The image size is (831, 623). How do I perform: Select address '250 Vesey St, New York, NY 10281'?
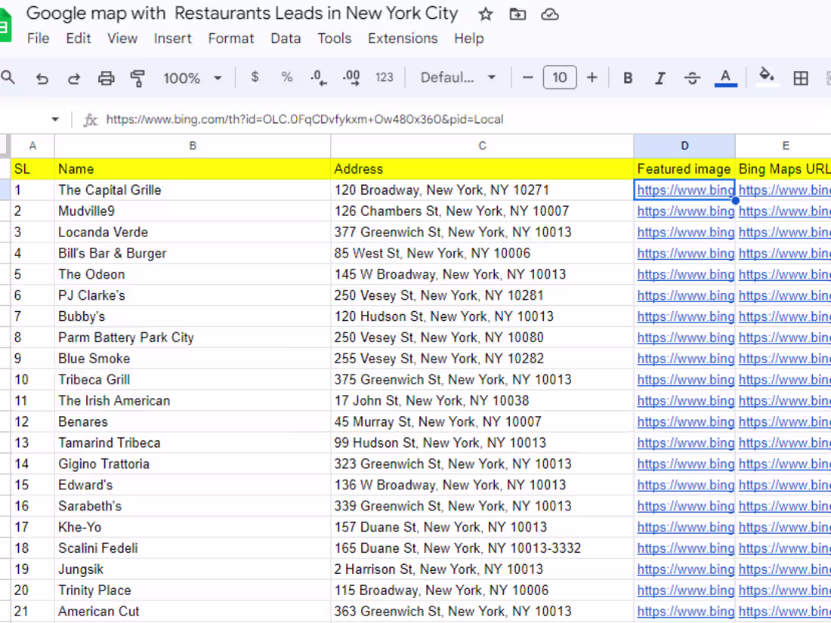point(482,295)
